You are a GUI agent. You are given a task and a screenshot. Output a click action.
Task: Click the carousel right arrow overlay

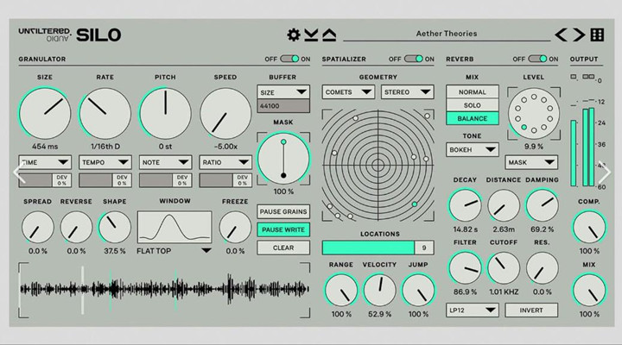[605, 172]
